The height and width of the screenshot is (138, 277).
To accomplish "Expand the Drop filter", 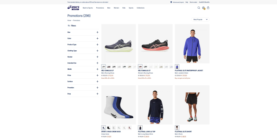I will point(83,94).
